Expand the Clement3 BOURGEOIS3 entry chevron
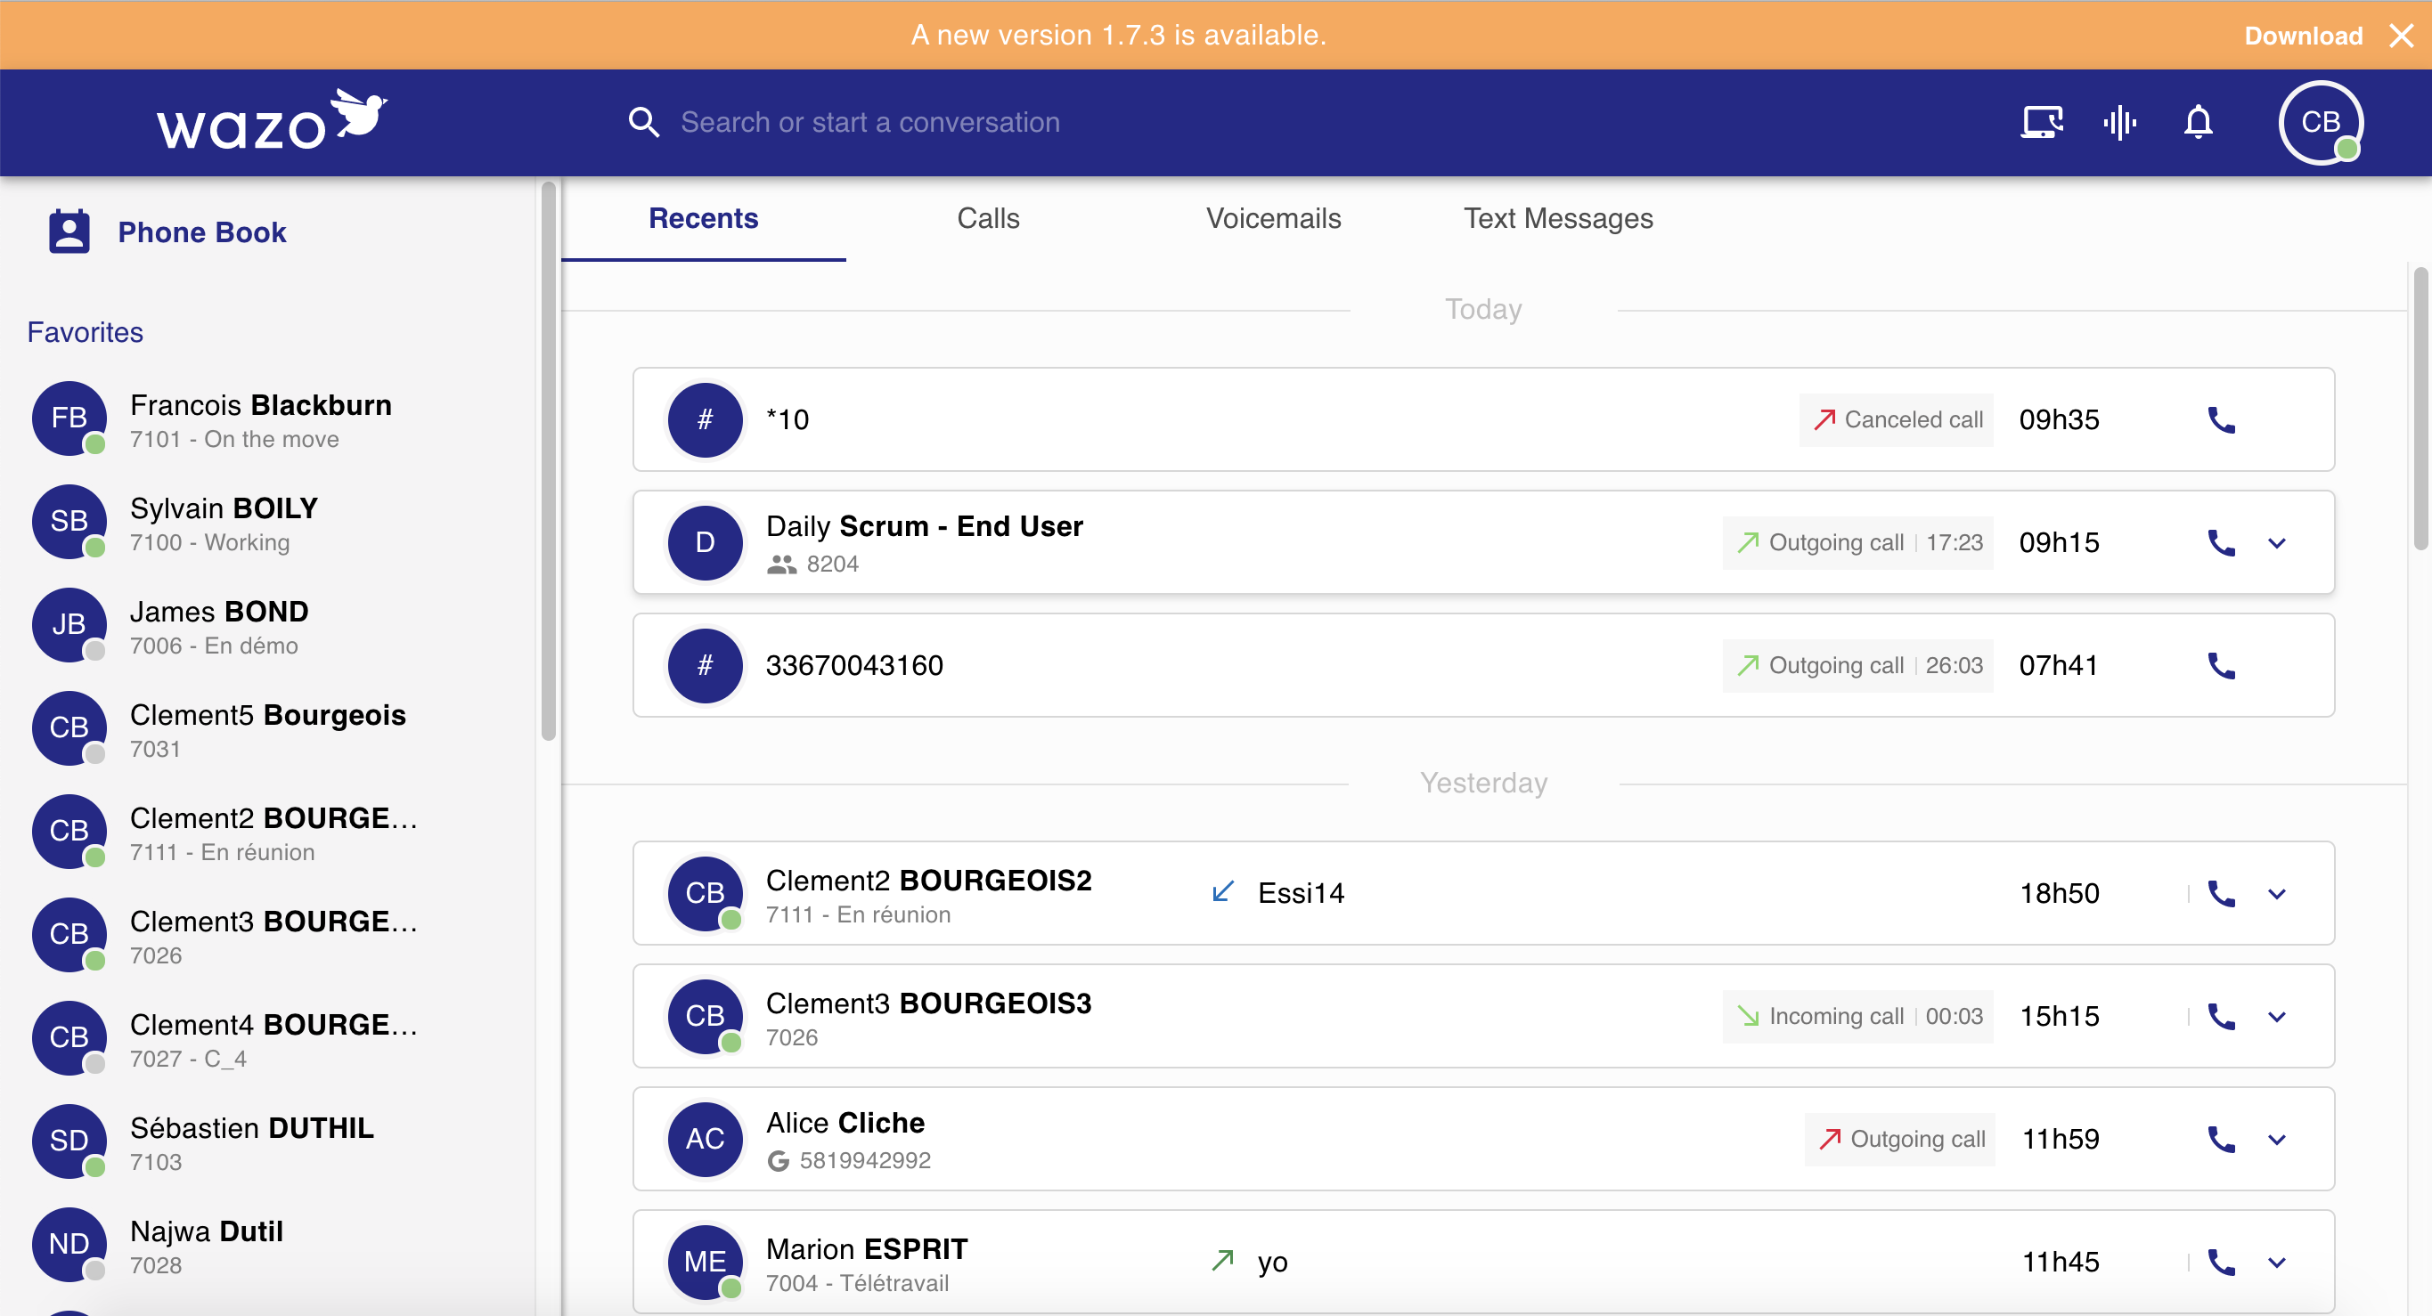Viewport: 2432px width, 1316px height. pos(2277,1017)
